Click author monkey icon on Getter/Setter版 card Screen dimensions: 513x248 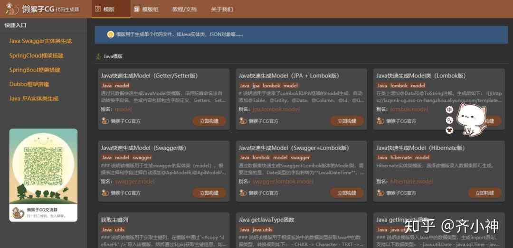[x=105, y=121]
